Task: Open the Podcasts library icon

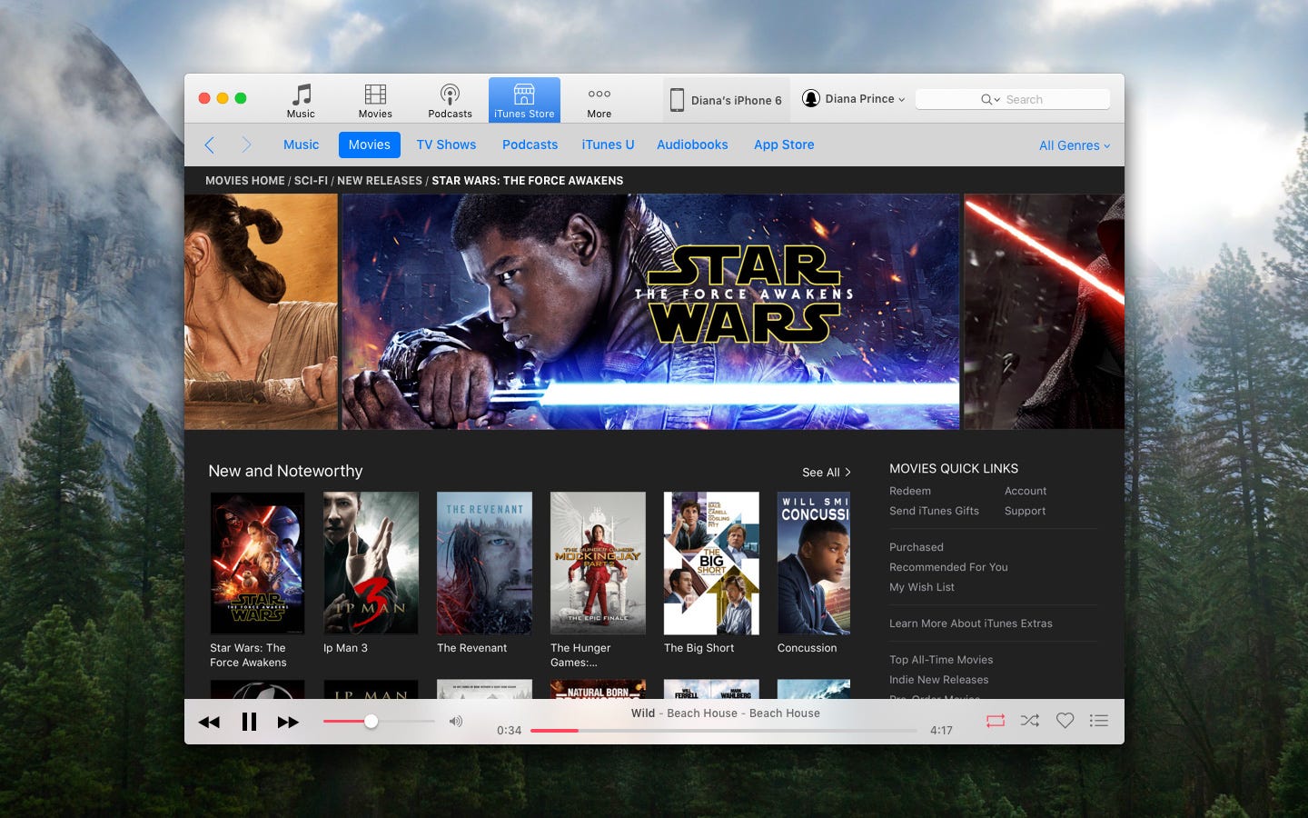Action: pyautogui.click(x=450, y=100)
